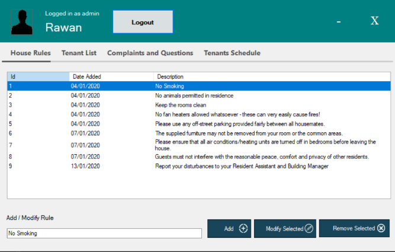The image size is (395, 252).
Task: Select the off-street parking rule row
Action: [x=199, y=124]
